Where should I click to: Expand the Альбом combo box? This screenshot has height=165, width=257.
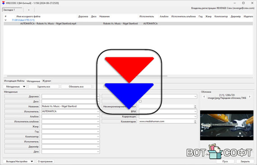pos(98,116)
